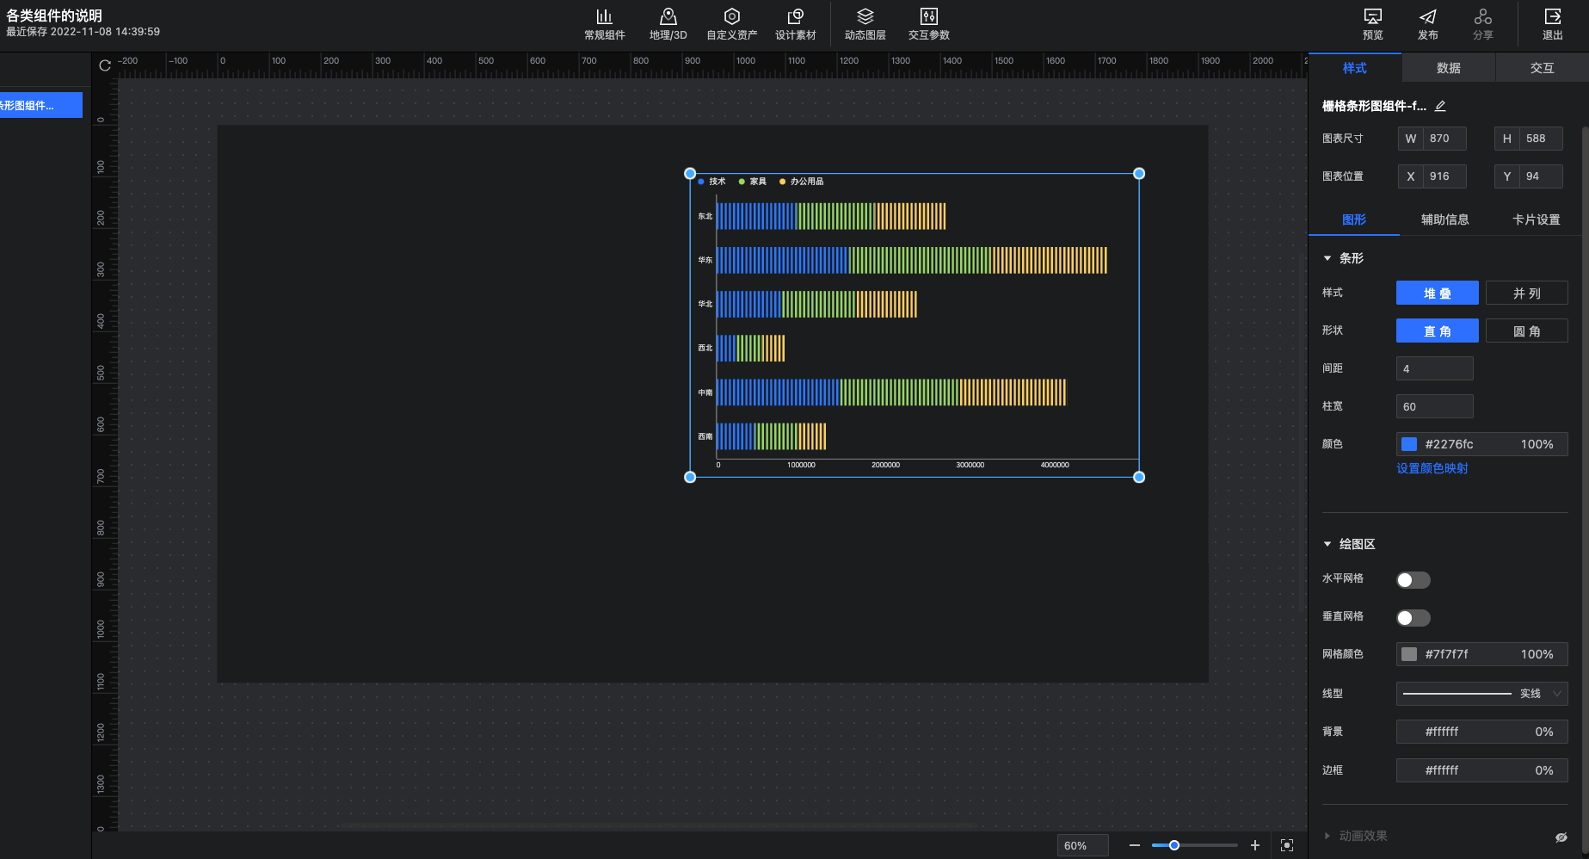Click the blue #2276fc color swatch
This screenshot has width=1589, height=859.
click(1409, 444)
